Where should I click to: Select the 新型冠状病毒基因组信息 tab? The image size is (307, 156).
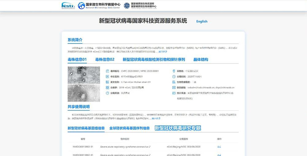86,128
